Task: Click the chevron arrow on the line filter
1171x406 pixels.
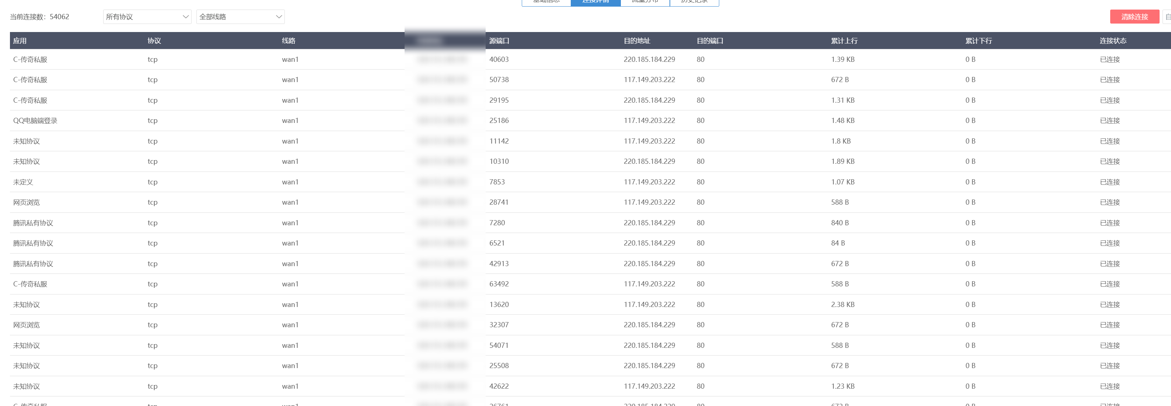Action: (279, 16)
